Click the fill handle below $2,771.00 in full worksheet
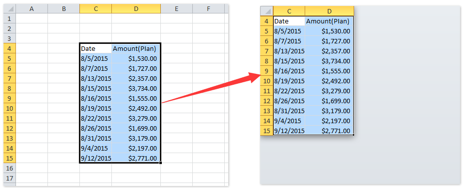Screen dimensions: 465x188 coord(160,163)
